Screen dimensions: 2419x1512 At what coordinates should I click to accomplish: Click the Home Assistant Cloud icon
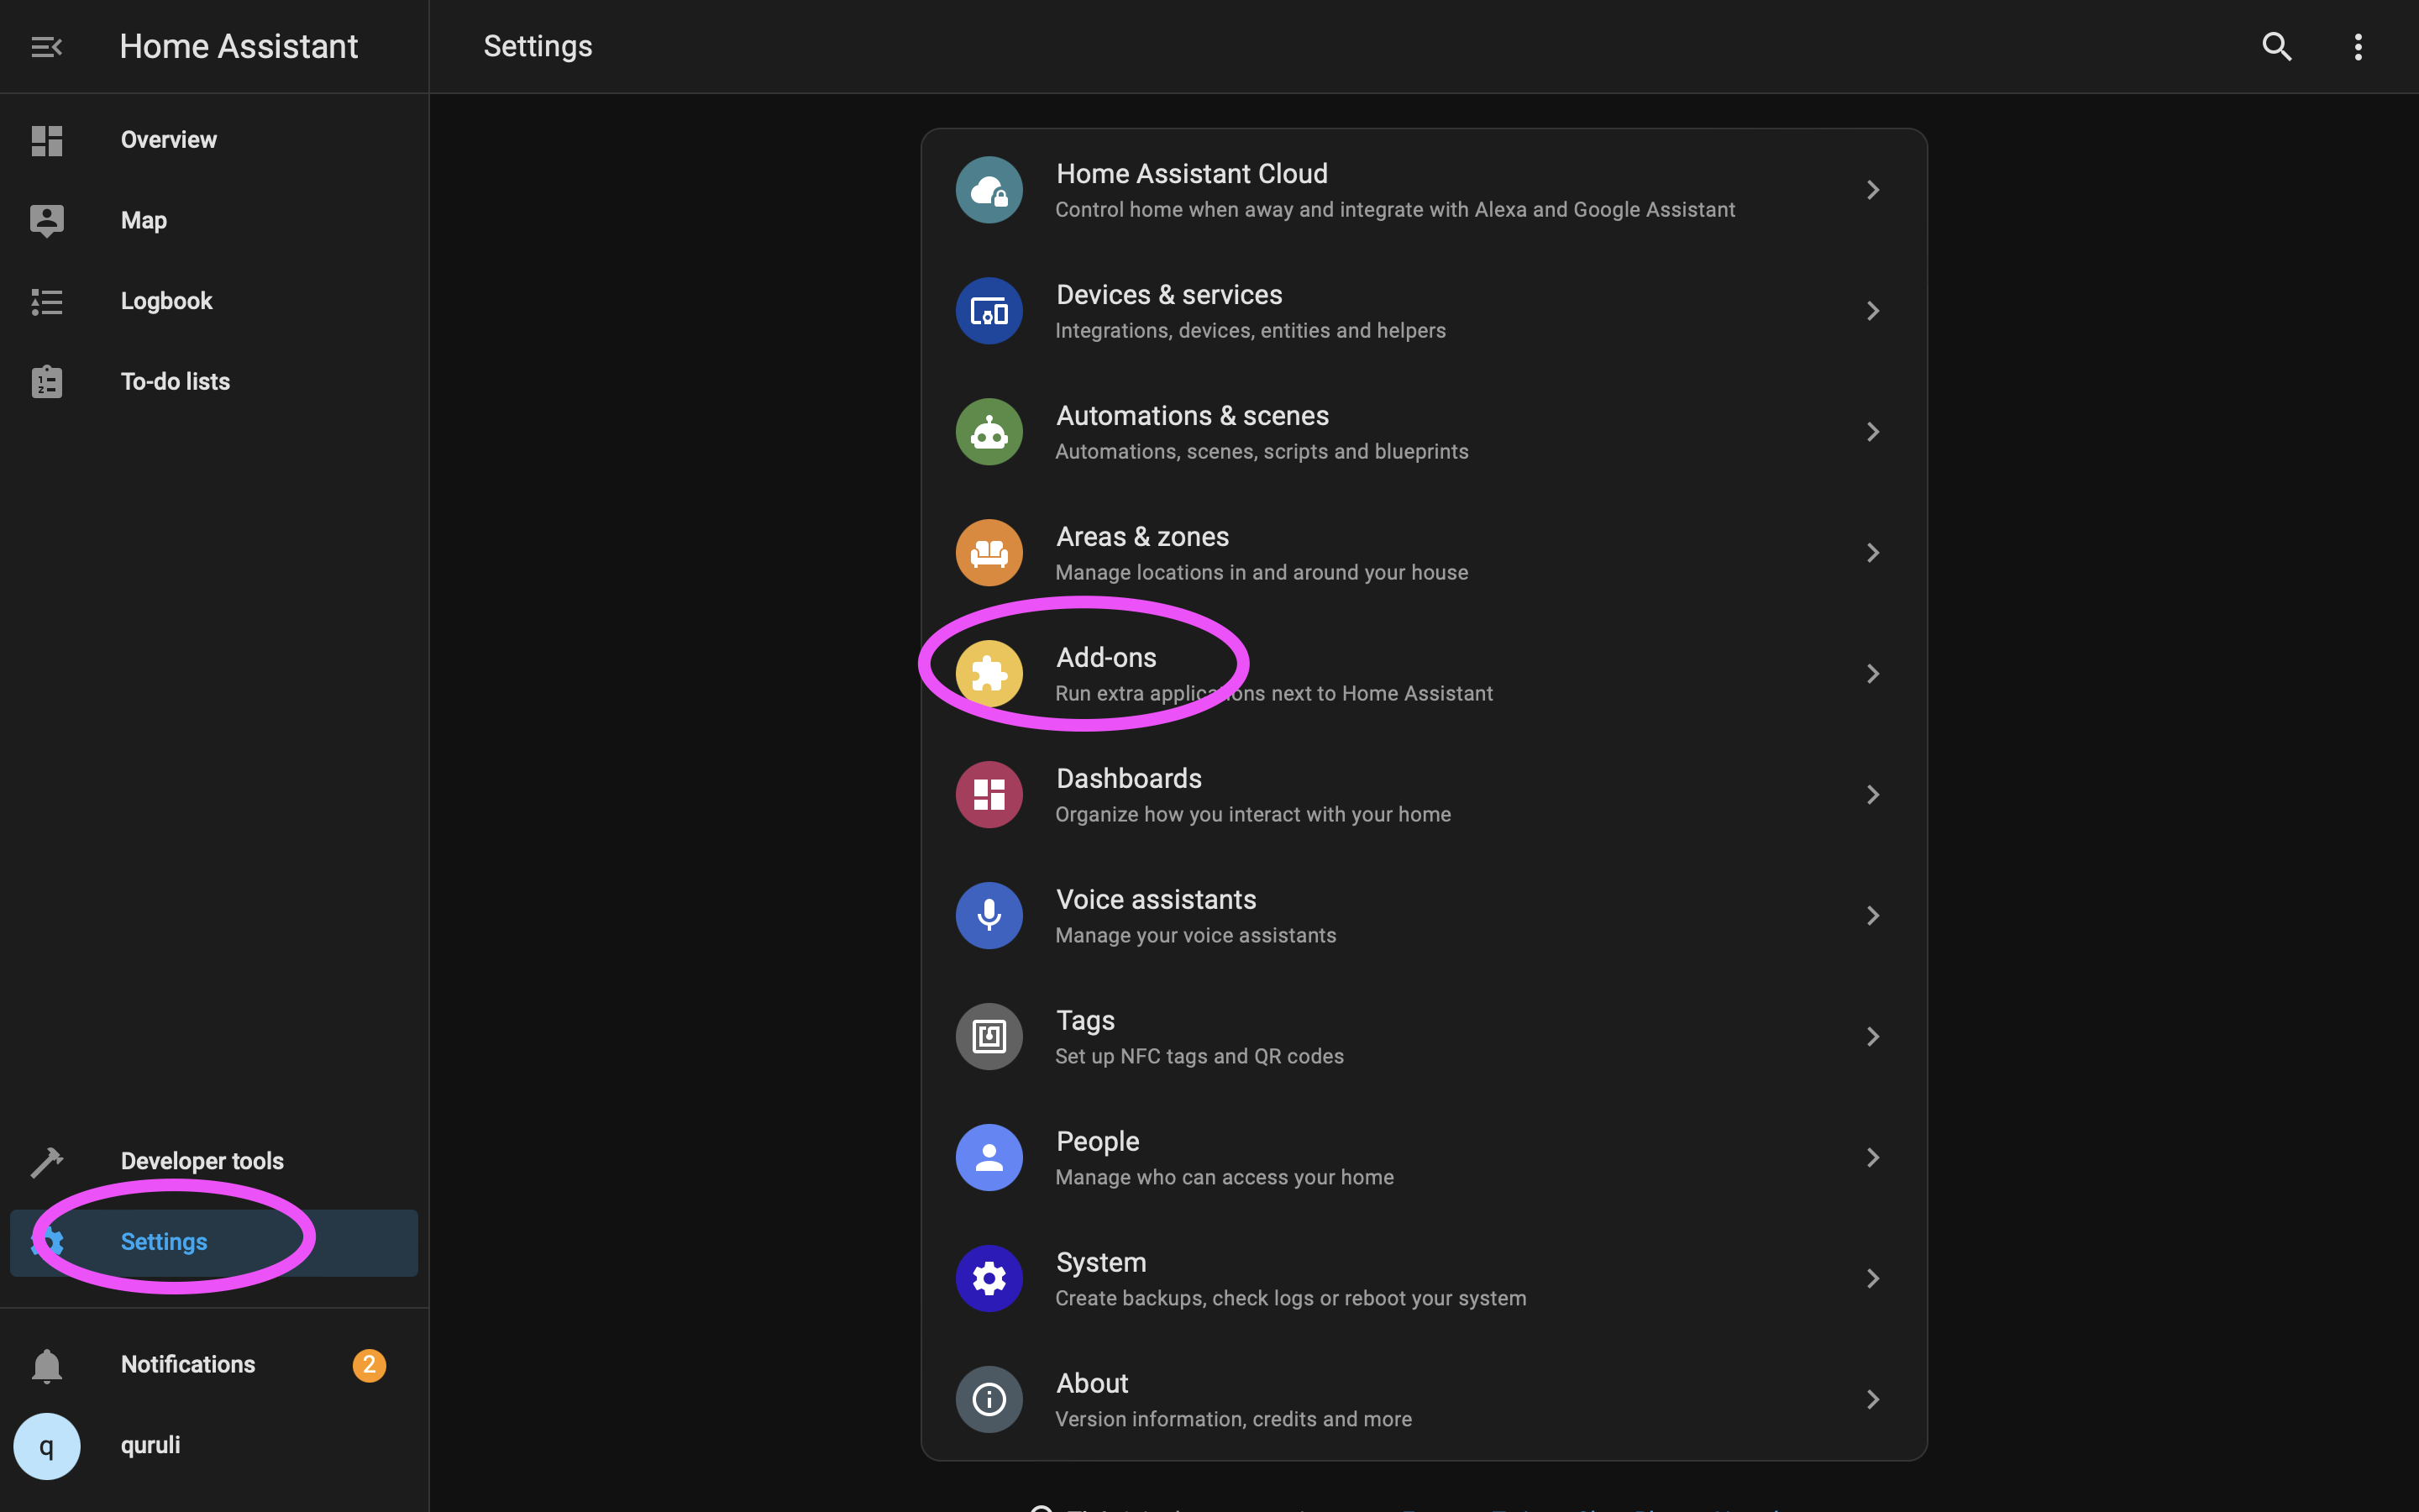point(989,190)
